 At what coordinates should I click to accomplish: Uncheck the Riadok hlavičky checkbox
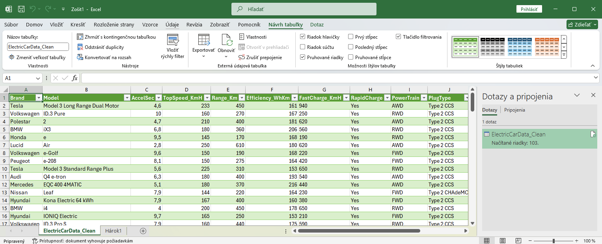pyautogui.click(x=303, y=37)
